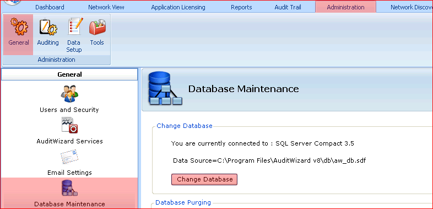Click the Administration ribbon group label
This screenshot has height=209, width=433.
coord(56,60)
